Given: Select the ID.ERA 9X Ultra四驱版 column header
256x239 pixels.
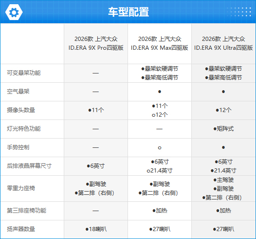Looking at the screenshot, I should (x=223, y=43).
